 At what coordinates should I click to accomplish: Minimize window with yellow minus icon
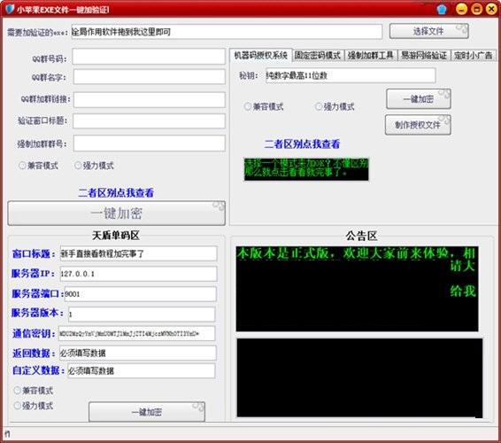tap(461, 9)
